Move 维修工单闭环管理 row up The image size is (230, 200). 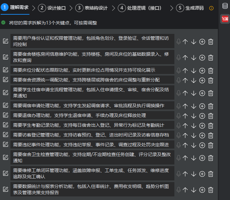pyautogui.click(x=185, y=174)
